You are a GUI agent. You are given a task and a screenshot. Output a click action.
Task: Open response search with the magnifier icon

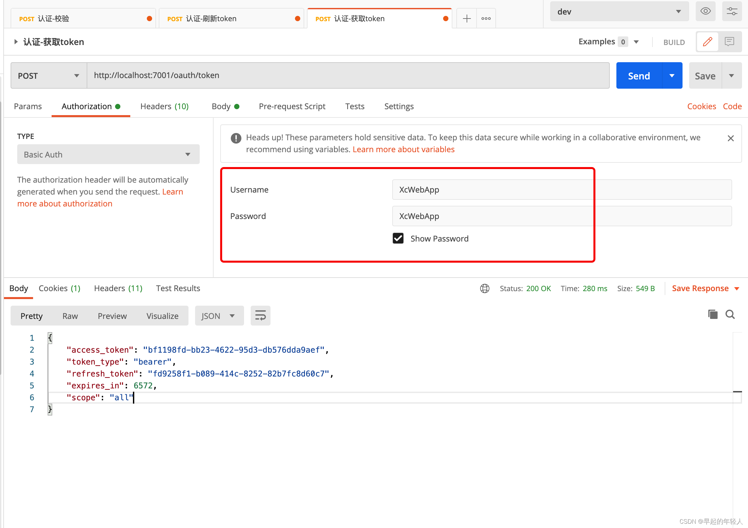pos(730,314)
